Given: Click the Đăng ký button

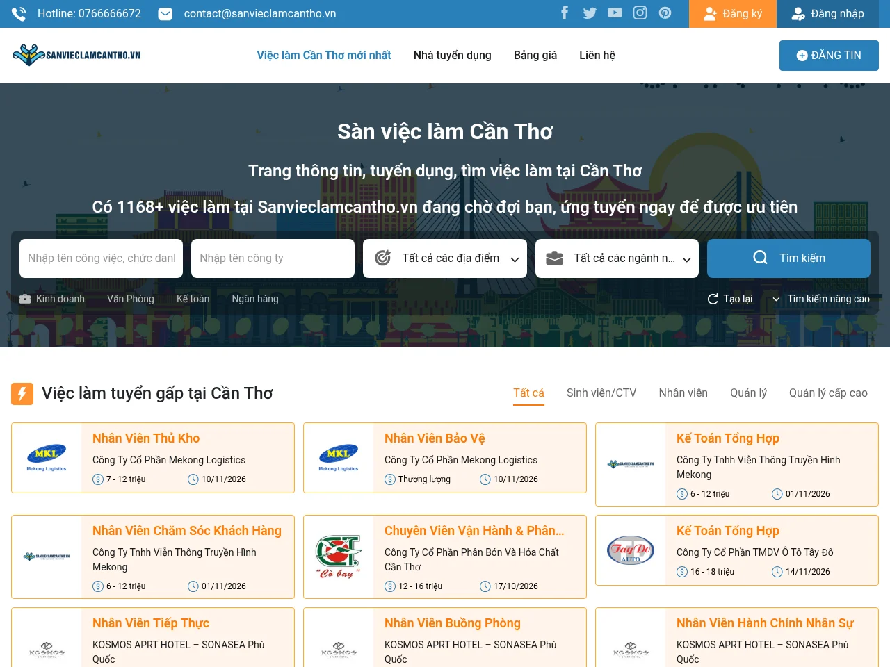Looking at the screenshot, I should [733, 14].
